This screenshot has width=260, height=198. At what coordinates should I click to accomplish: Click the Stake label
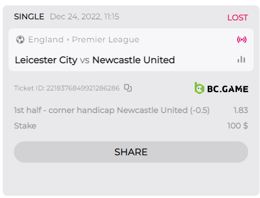tap(25, 126)
